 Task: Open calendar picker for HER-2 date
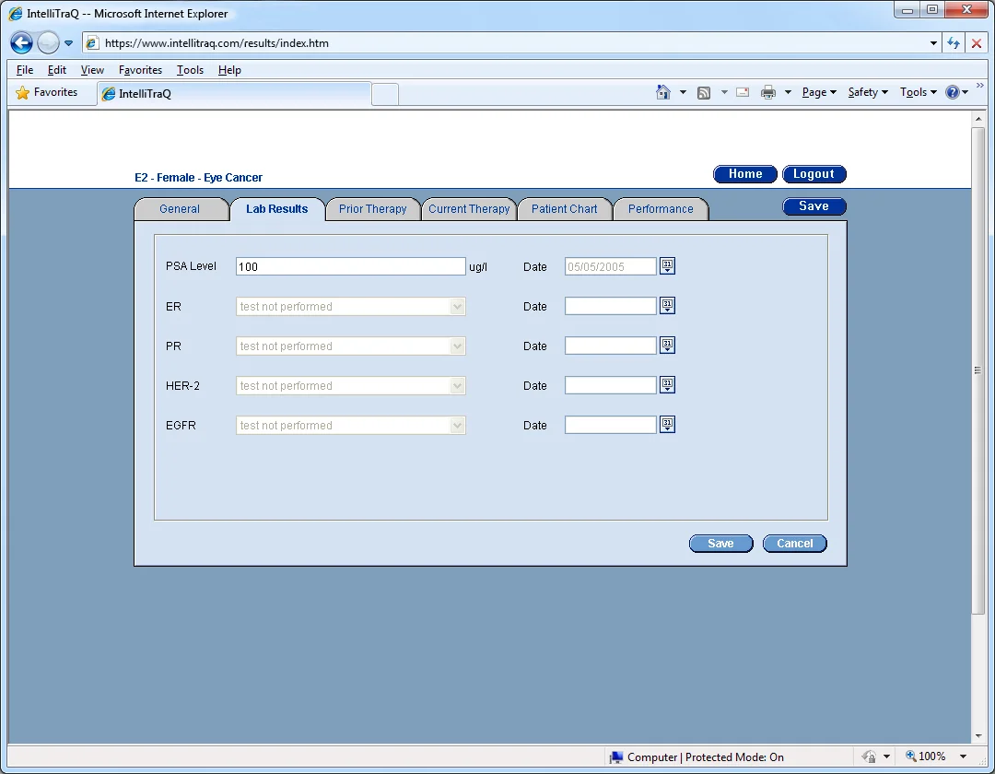667,384
